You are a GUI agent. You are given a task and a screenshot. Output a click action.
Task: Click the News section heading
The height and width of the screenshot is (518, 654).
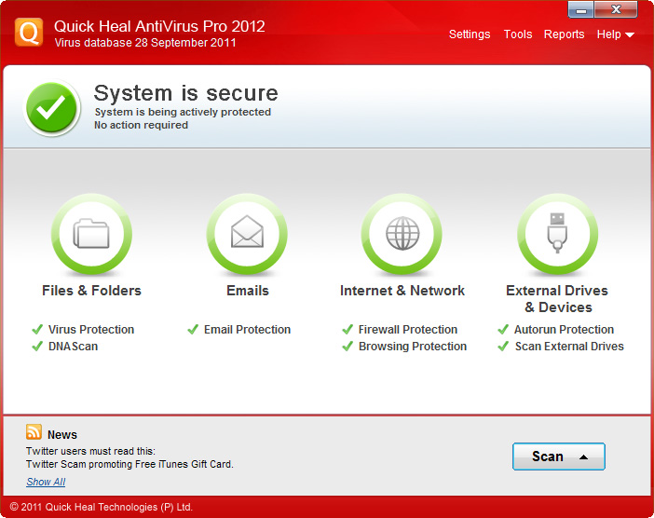coord(62,434)
